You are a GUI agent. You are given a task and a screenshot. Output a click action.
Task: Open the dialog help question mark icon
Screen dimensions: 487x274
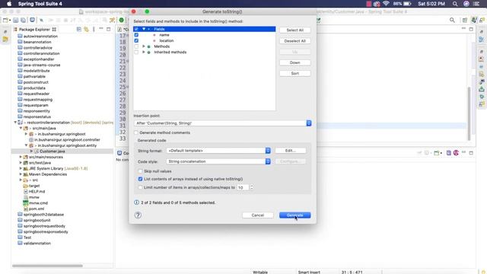coord(138,215)
